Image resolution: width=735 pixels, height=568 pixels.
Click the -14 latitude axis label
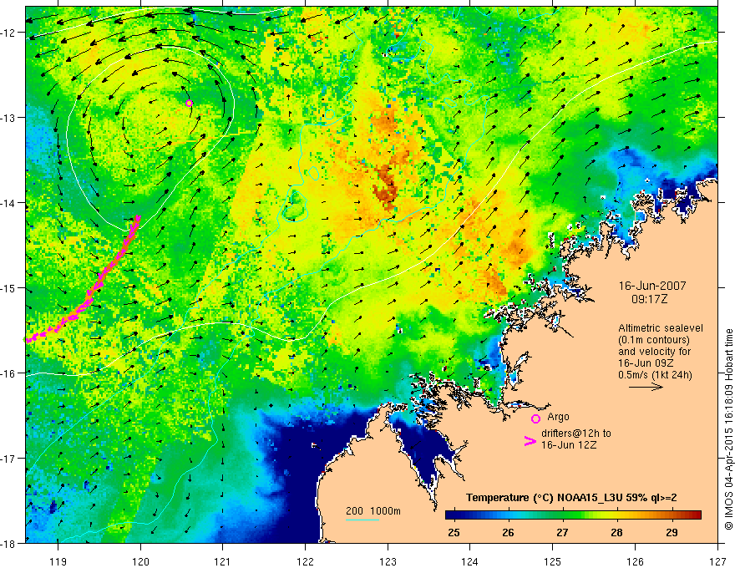pyautogui.click(x=9, y=203)
